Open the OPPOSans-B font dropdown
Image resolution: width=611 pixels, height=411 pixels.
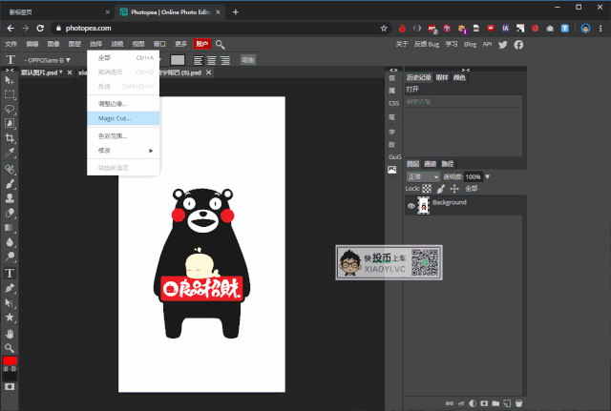48,60
